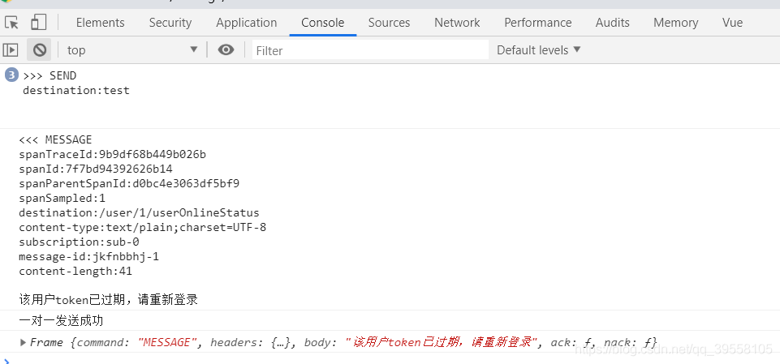
Task: Open the Default levels dropdown
Action: [539, 50]
